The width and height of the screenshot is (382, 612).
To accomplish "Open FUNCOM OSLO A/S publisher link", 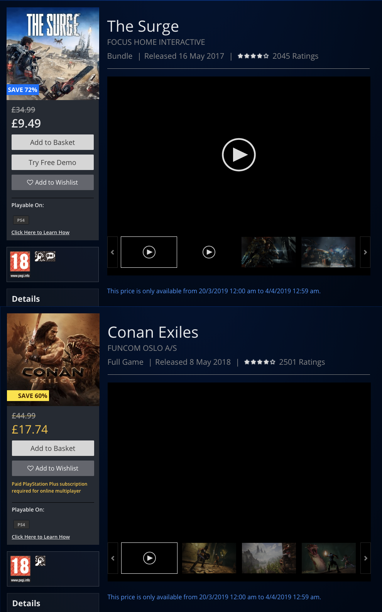I will 142,348.
